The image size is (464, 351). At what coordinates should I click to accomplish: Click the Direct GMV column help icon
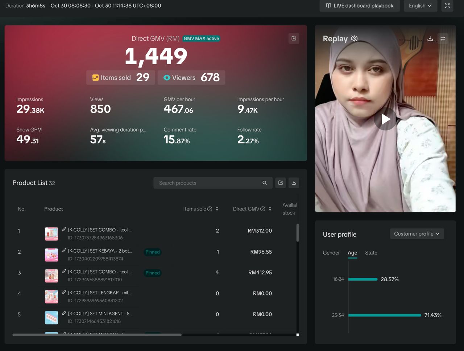(x=263, y=209)
